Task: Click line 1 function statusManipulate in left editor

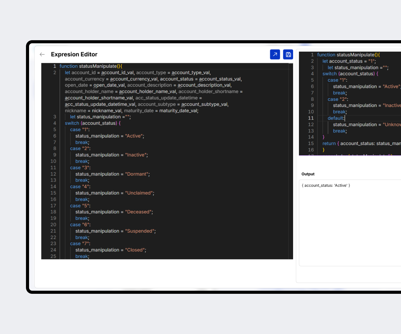Action: pos(91,66)
